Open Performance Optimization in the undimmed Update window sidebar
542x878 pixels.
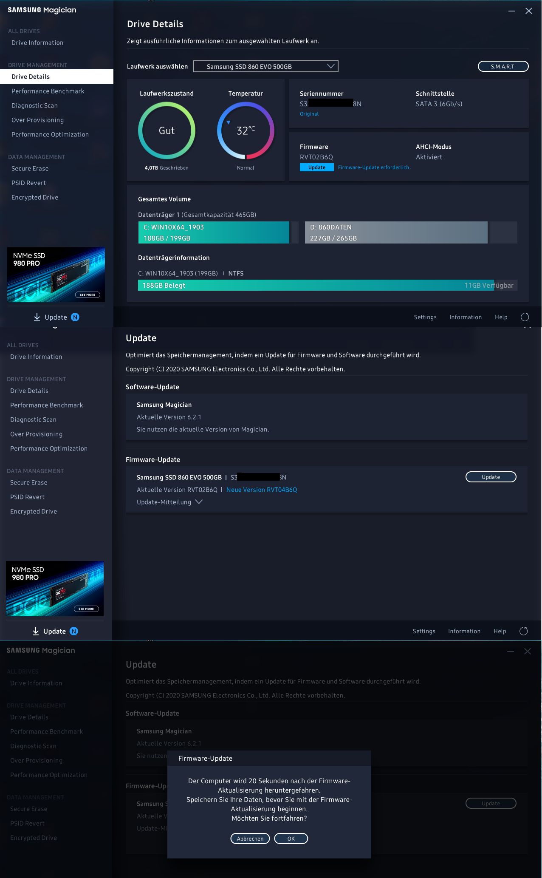point(49,448)
